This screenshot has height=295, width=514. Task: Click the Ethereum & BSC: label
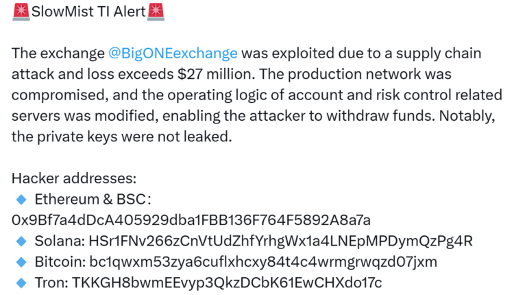(93, 199)
